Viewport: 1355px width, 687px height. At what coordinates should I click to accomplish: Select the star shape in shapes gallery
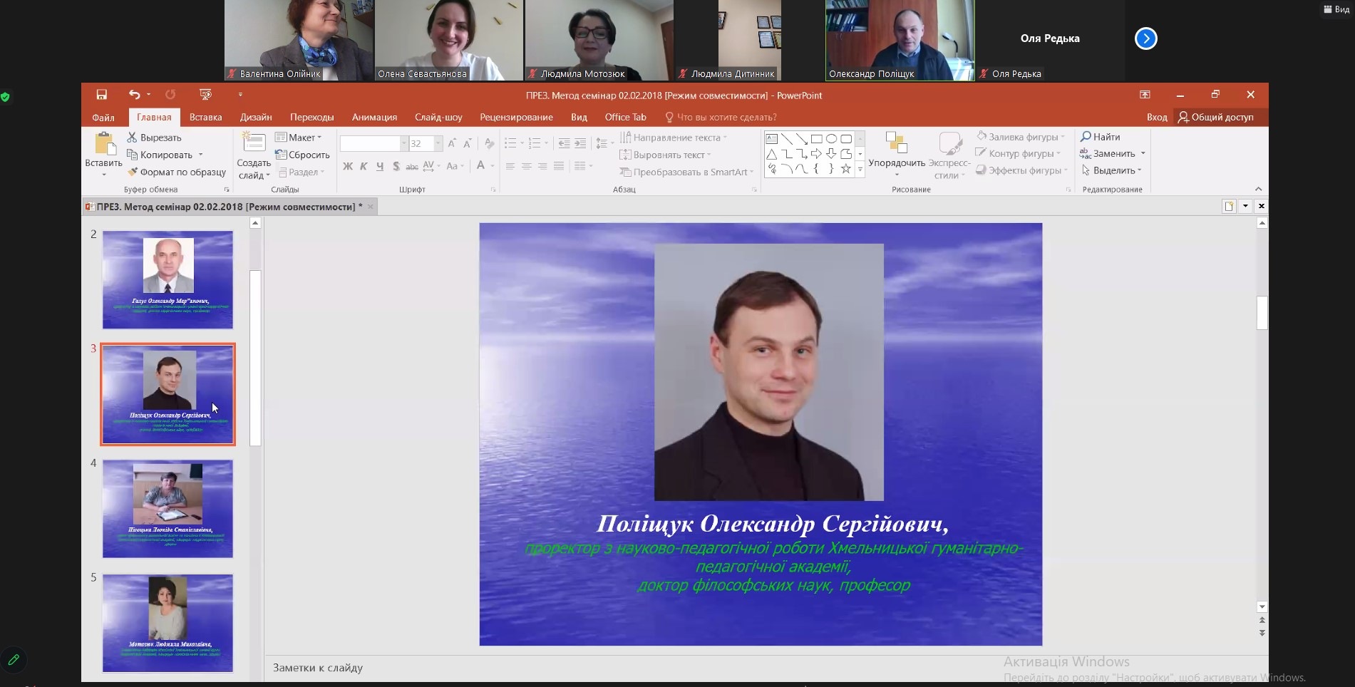pyautogui.click(x=845, y=169)
